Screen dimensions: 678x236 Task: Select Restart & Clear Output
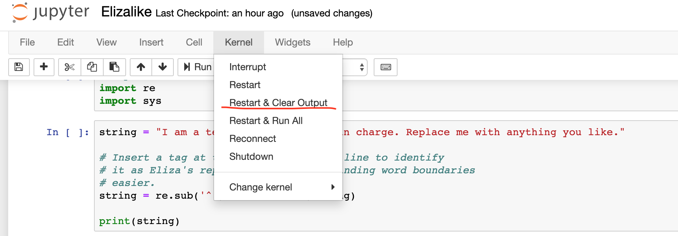(x=278, y=102)
